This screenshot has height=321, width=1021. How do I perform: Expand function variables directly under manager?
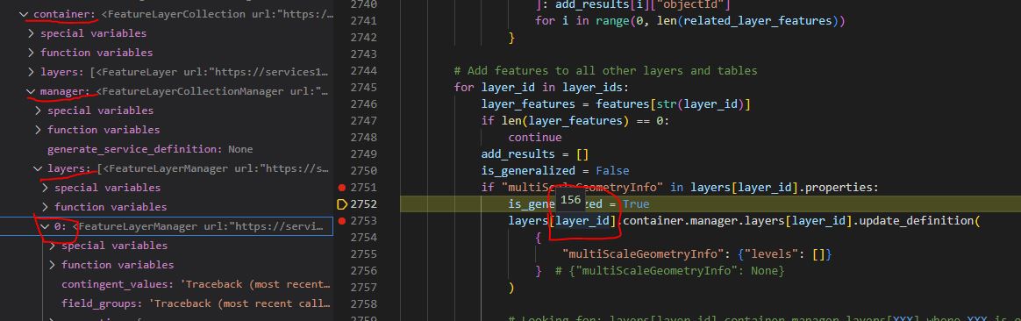pos(39,130)
